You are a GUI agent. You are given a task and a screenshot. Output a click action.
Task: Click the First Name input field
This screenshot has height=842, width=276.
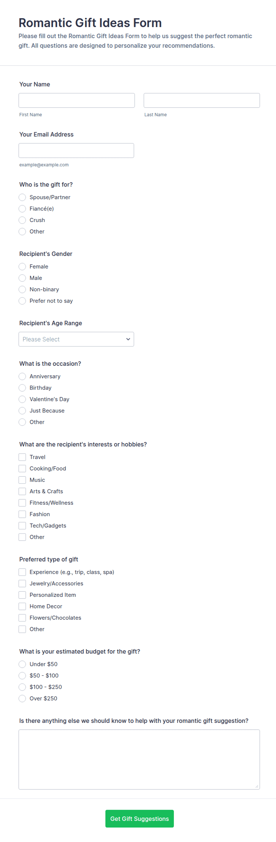click(76, 100)
